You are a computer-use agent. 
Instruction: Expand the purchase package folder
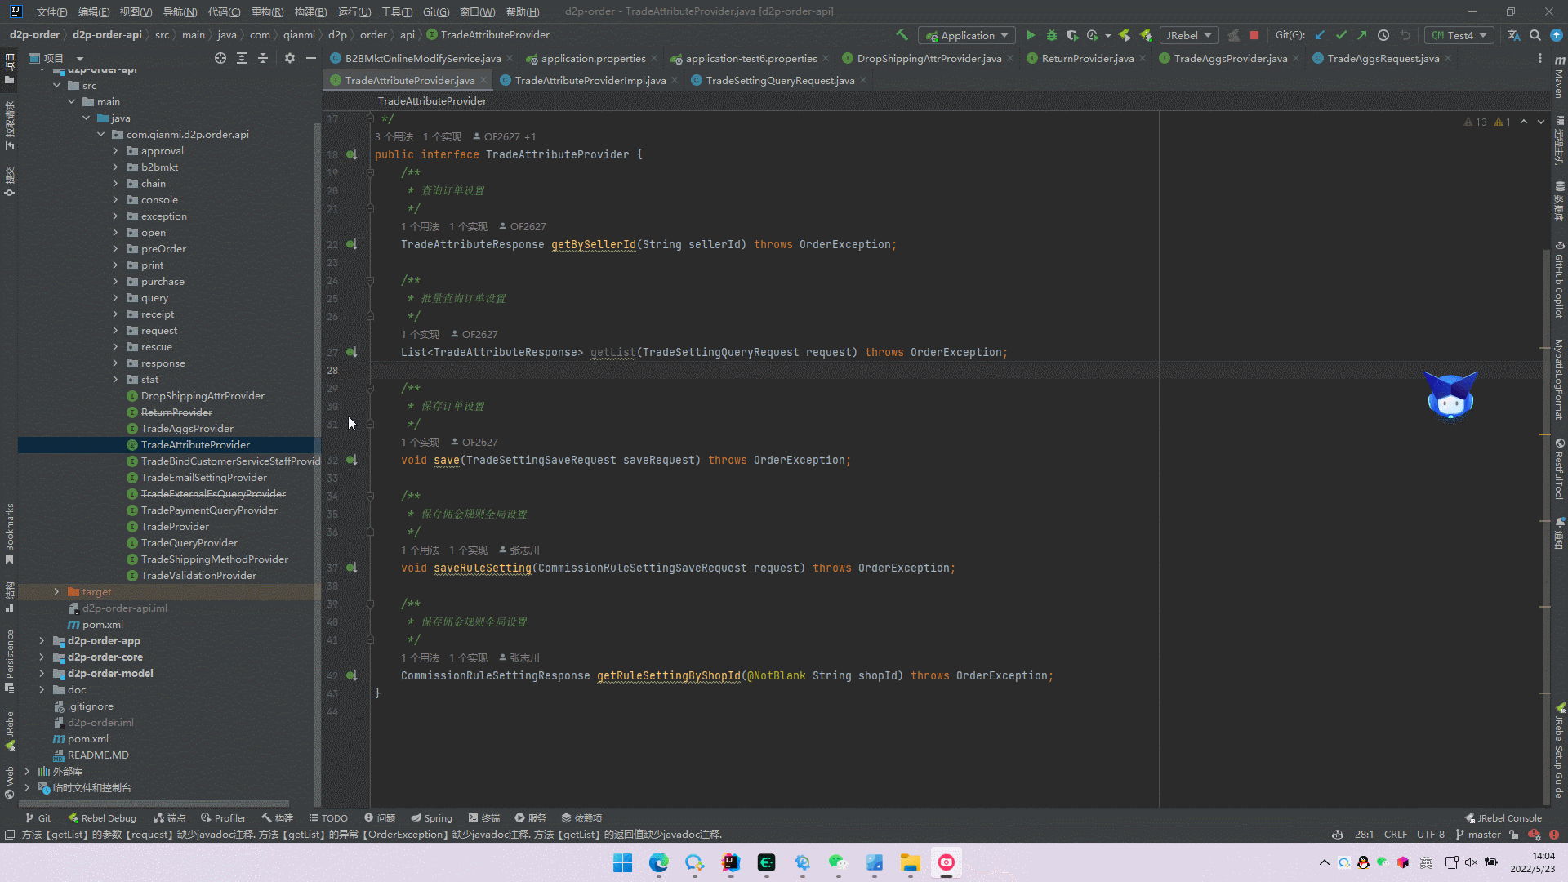point(115,282)
